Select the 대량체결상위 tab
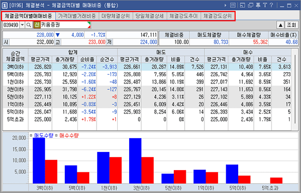 tap(116, 16)
